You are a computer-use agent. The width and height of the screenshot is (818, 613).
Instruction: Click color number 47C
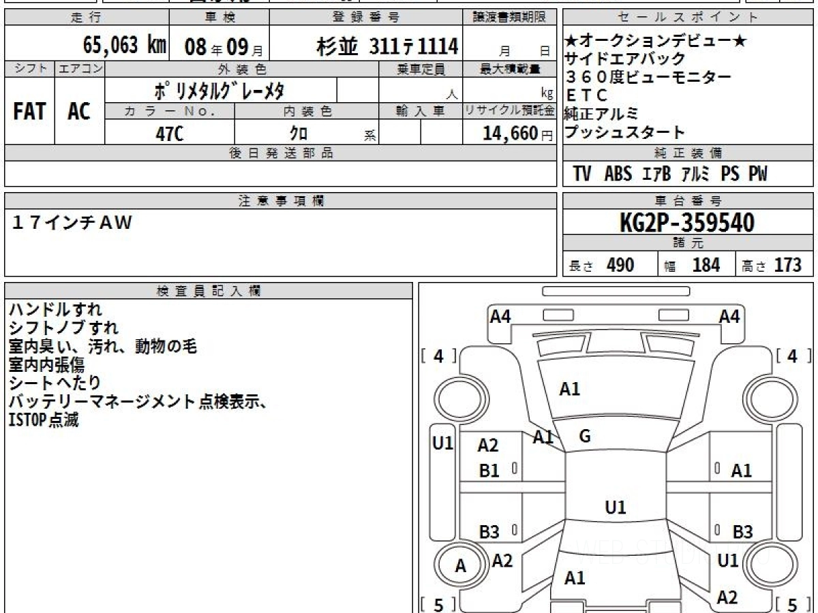point(170,133)
